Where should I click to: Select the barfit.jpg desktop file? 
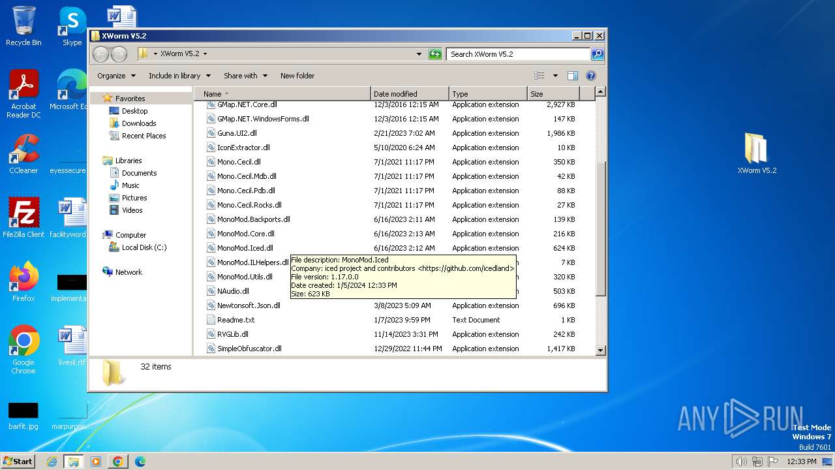pos(23,416)
